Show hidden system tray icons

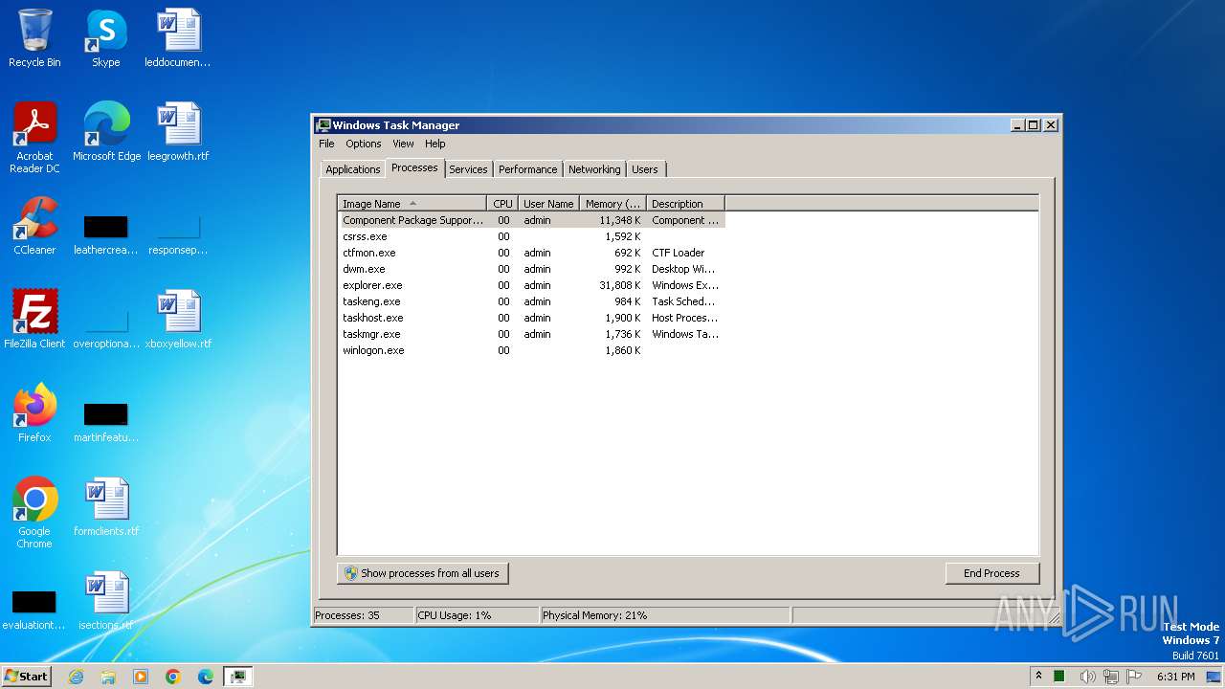tap(1038, 677)
